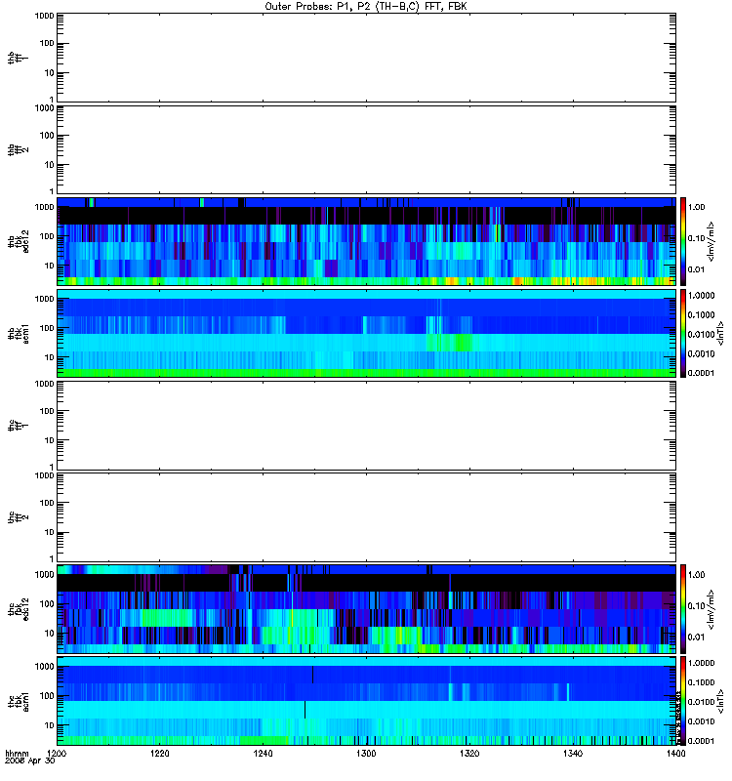Image resolution: width=732 pixels, height=781 pixels.
Task: Click the "2008 Apr 30" date label
Action: pos(29,761)
